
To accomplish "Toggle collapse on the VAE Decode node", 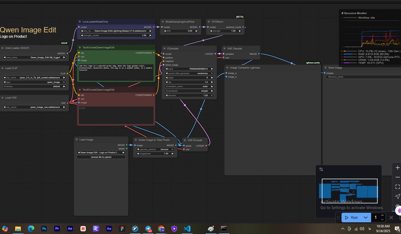I will point(225,49).
